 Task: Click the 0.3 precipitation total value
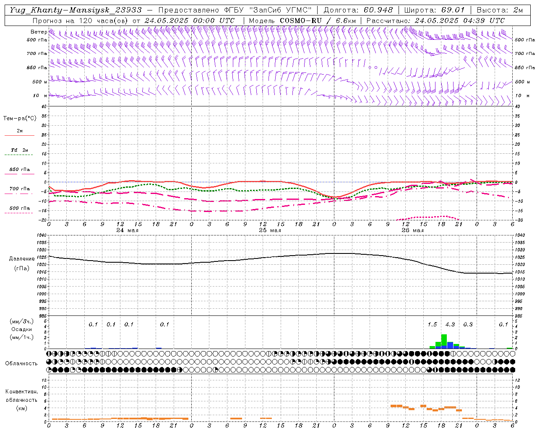tap(468, 324)
